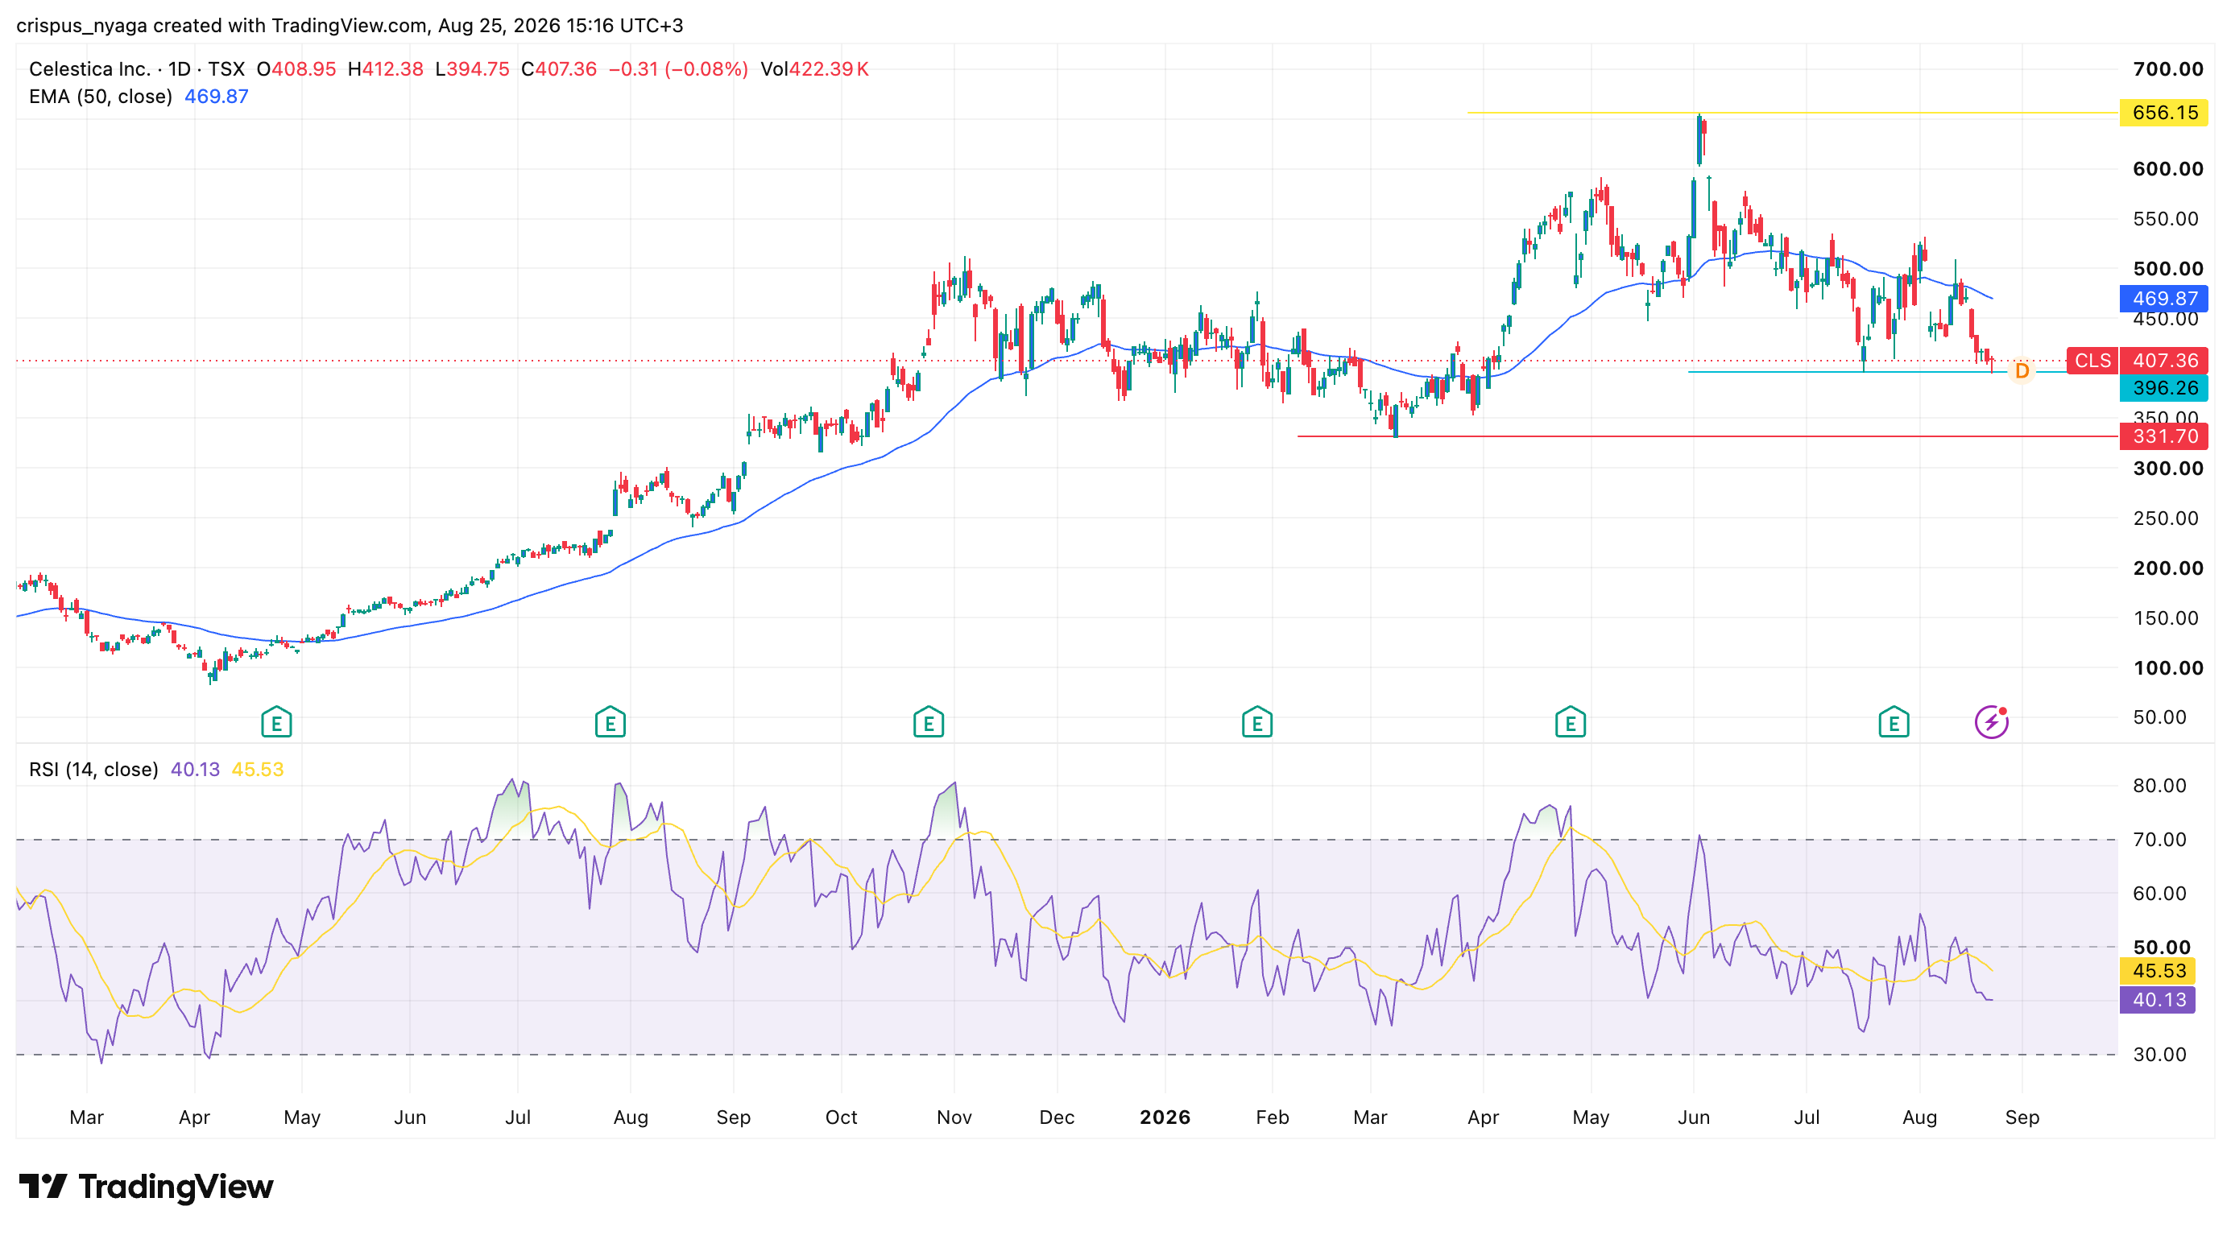Open the RSI (14, close) indicator legend
Viewport: 2231px width, 1235px height.
pyautogui.click(x=93, y=770)
